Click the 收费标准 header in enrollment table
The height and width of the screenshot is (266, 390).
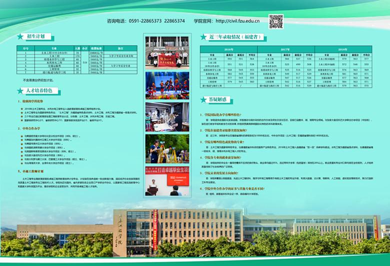(95, 48)
